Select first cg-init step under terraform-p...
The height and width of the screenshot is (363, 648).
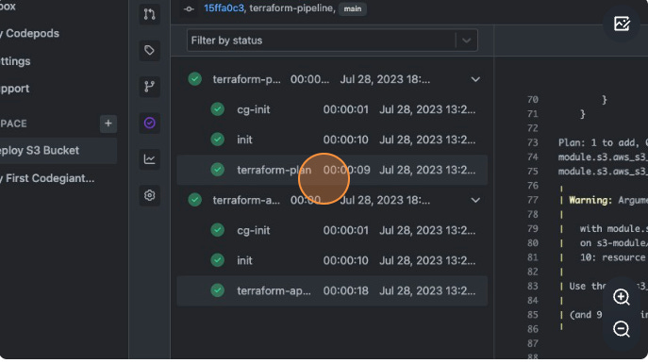pyautogui.click(x=332, y=109)
